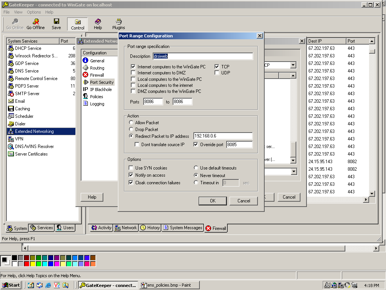Switch to the Activity tab
This screenshot has width=386, height=290.
101,228
